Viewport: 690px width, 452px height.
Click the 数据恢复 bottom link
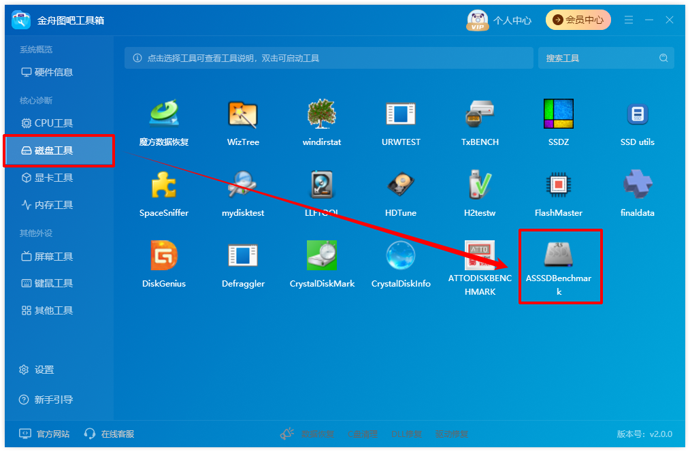pyautogui.click(x=318, y=434)
